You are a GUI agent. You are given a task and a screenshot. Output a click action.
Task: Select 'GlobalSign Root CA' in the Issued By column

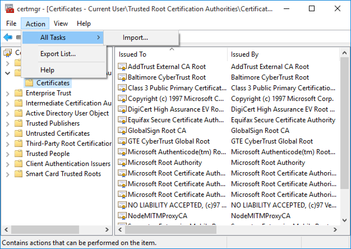click(x=260, y=131)
